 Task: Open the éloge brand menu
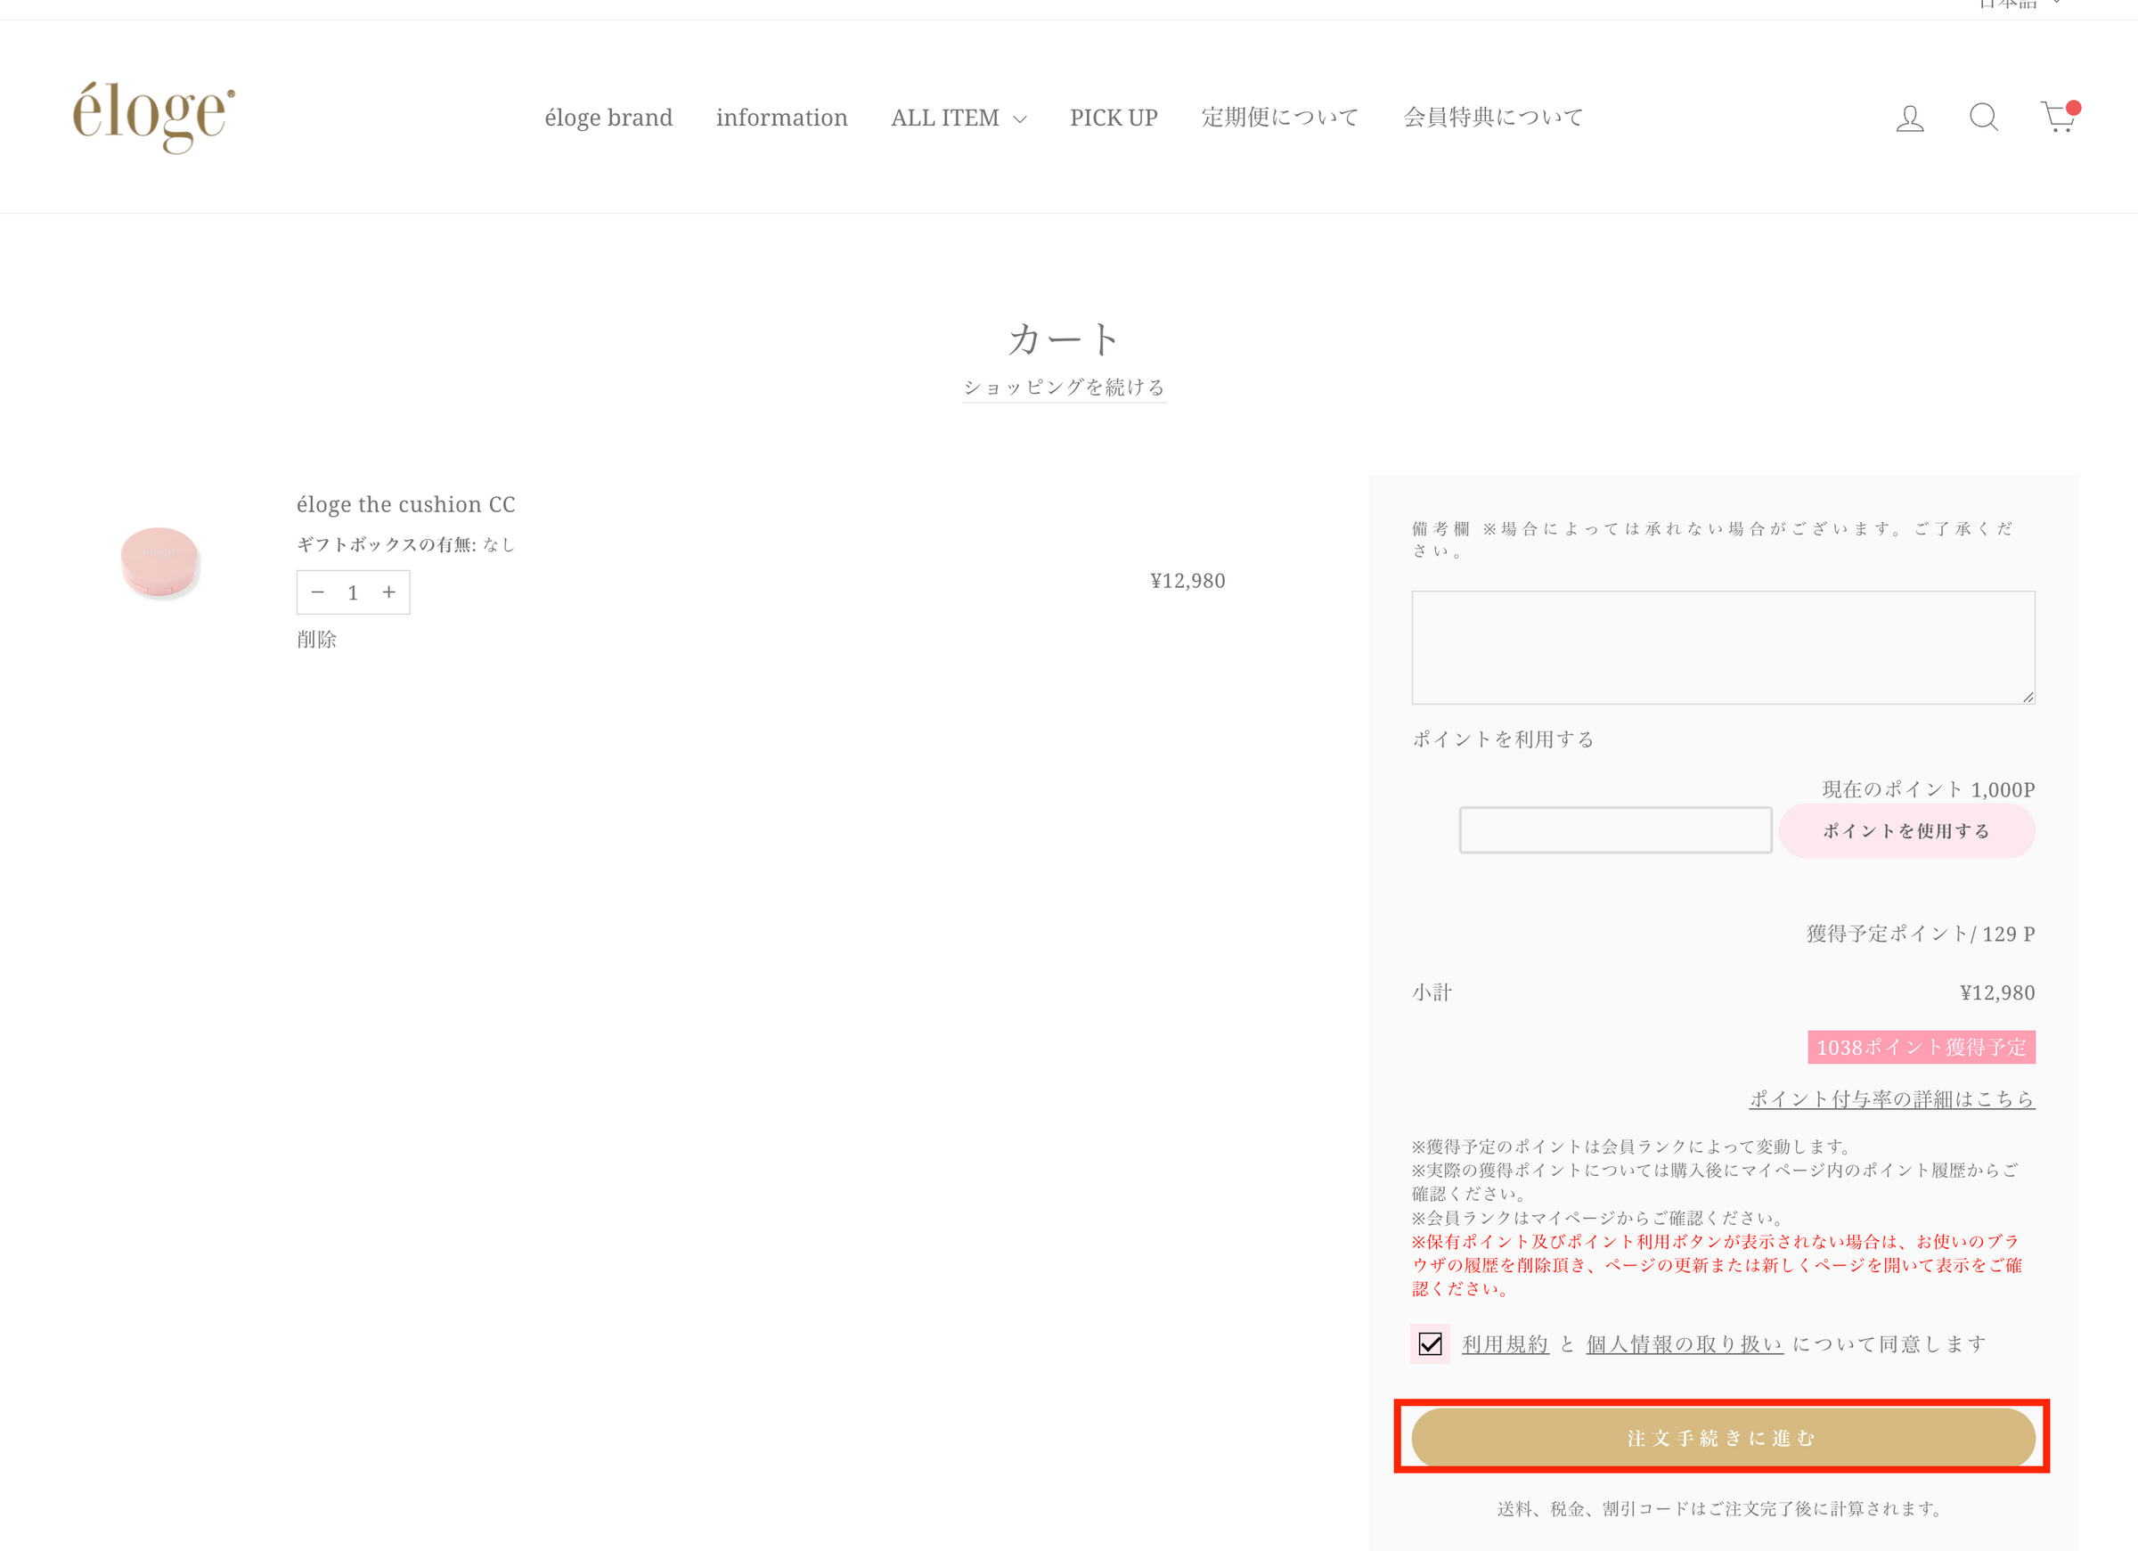pos(608,118)
